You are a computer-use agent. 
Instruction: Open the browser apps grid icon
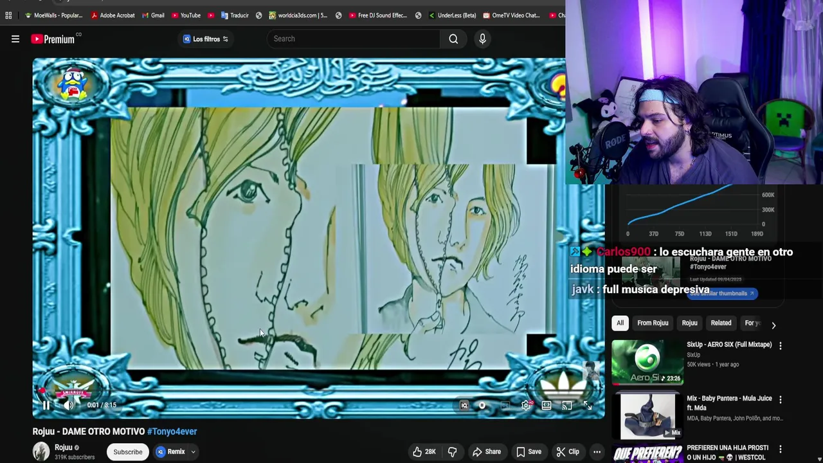point(8,15)
